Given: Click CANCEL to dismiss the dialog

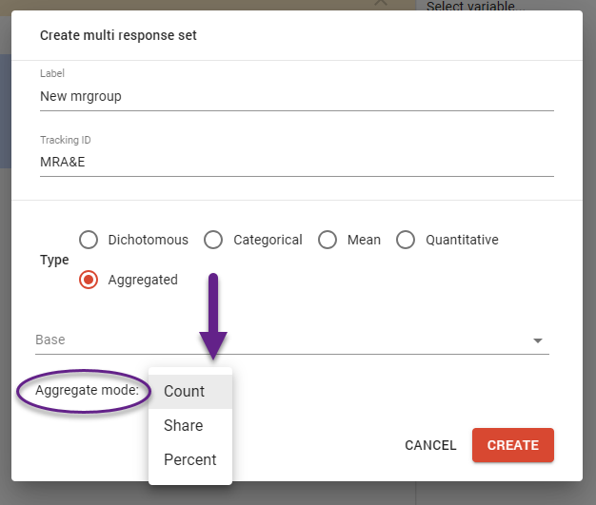Looking at the screenshot, I should click(430, 445).
